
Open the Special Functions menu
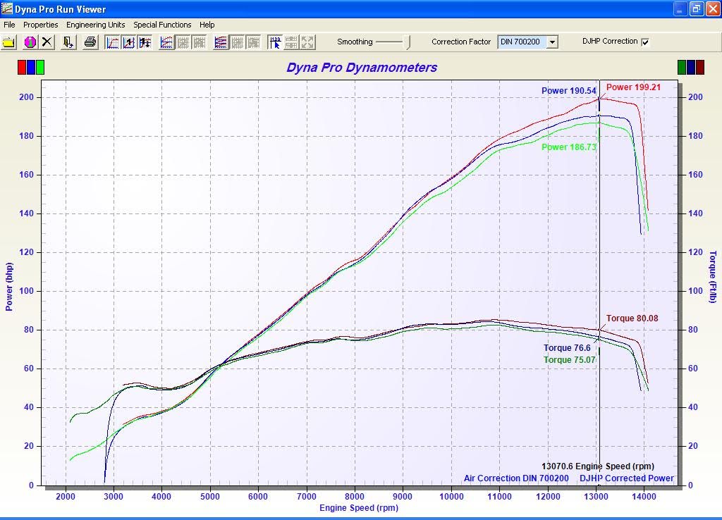(162, 25)
